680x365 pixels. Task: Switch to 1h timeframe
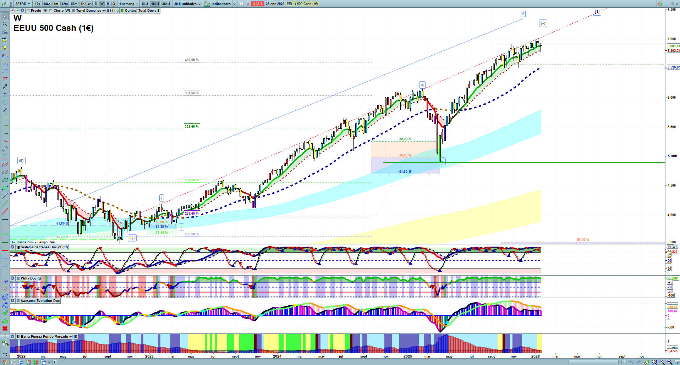pyautogui.click(x=83, y=4)
